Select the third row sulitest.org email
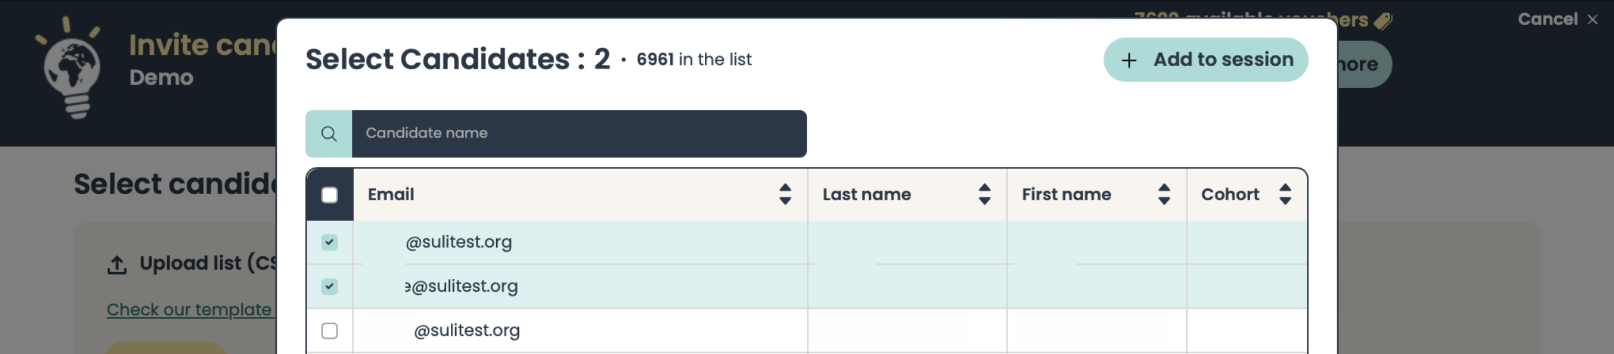The height and width of the screenshot is (354, 1614). click(x=467, y=331)
